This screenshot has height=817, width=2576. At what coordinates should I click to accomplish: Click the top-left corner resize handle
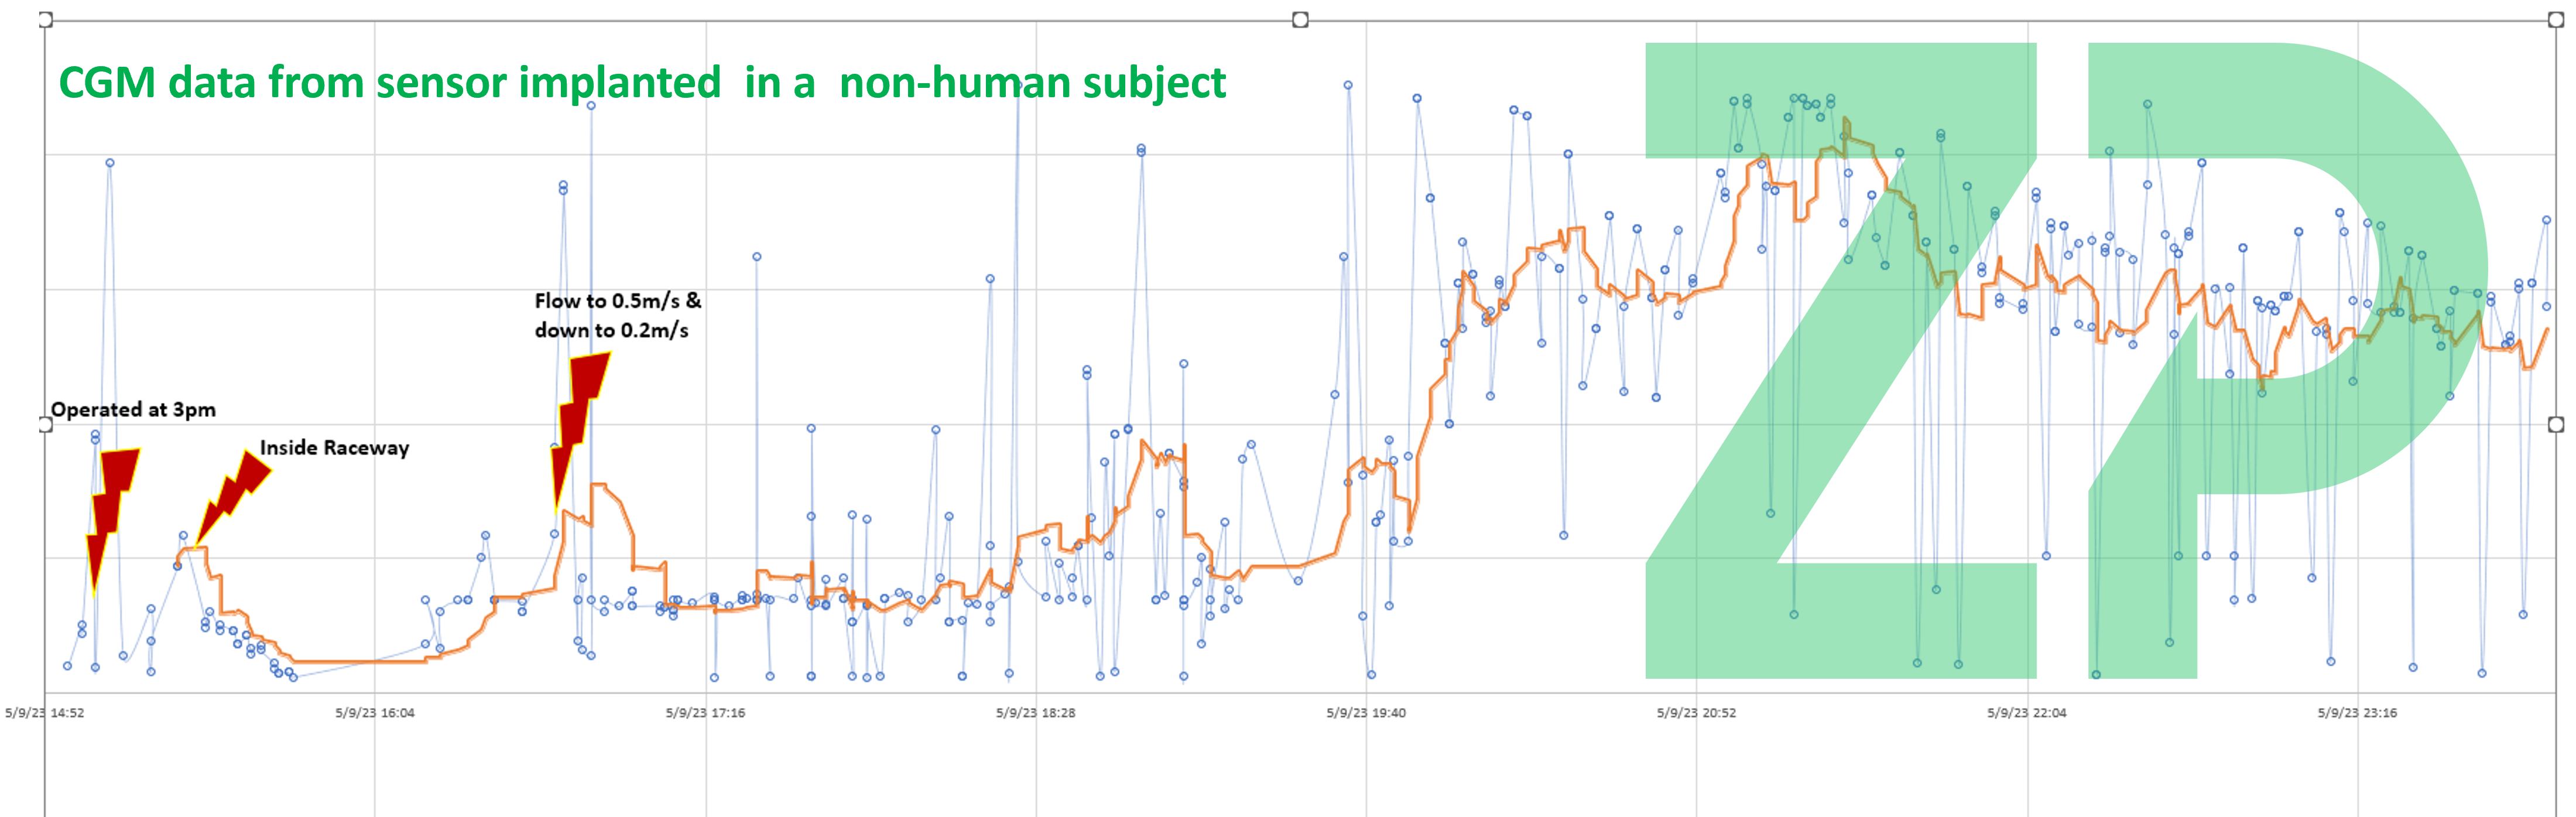tap(45, 20)
